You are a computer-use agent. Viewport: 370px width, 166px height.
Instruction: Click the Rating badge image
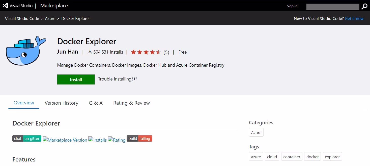pyautogui.click(x=117, y=140)
